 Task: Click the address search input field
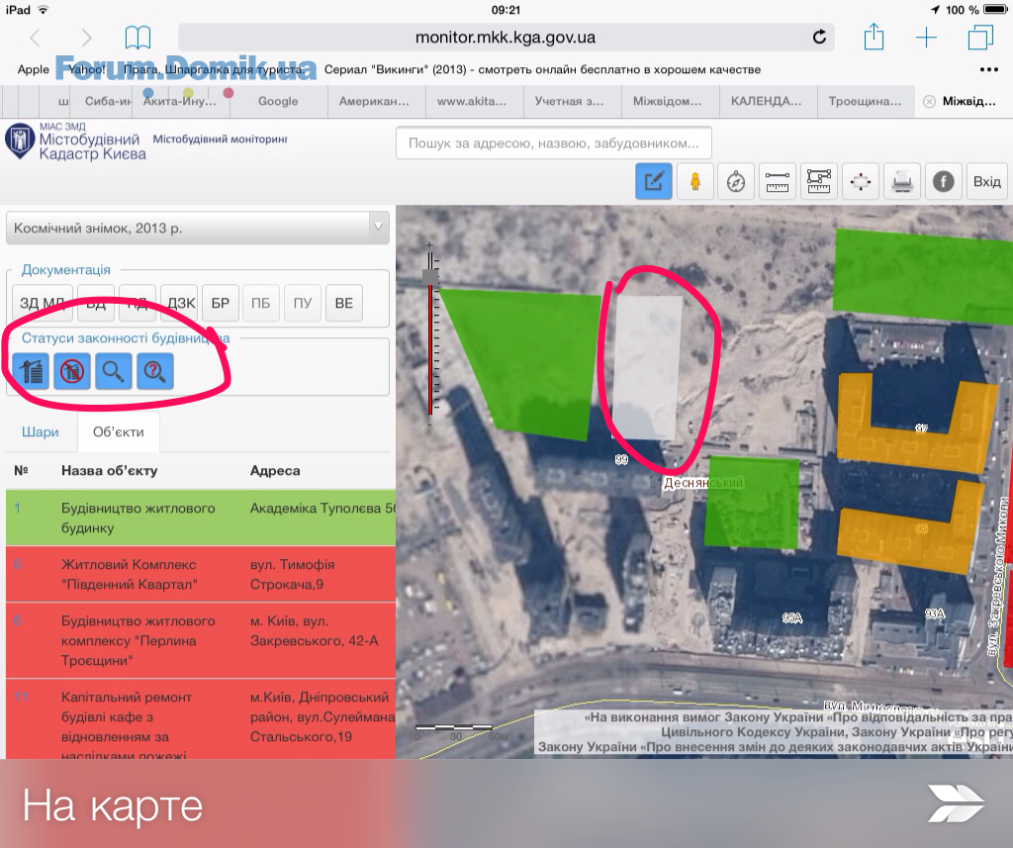553,143
